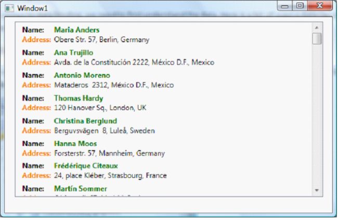Select address Berguvsvägen 8, Luleå, Sweden
Screen dimensions: 338x220
(105, 130)
